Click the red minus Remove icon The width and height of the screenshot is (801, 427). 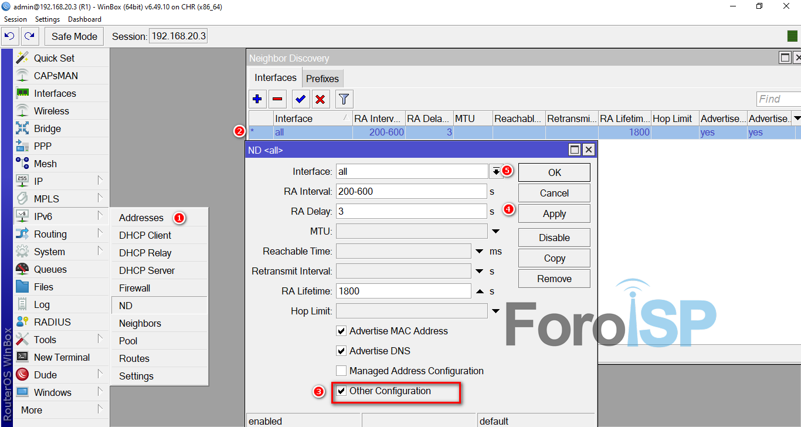(x=277, y=99)
